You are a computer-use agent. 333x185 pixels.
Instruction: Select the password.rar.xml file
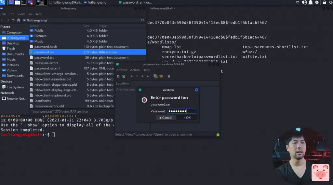click(72, 68)
